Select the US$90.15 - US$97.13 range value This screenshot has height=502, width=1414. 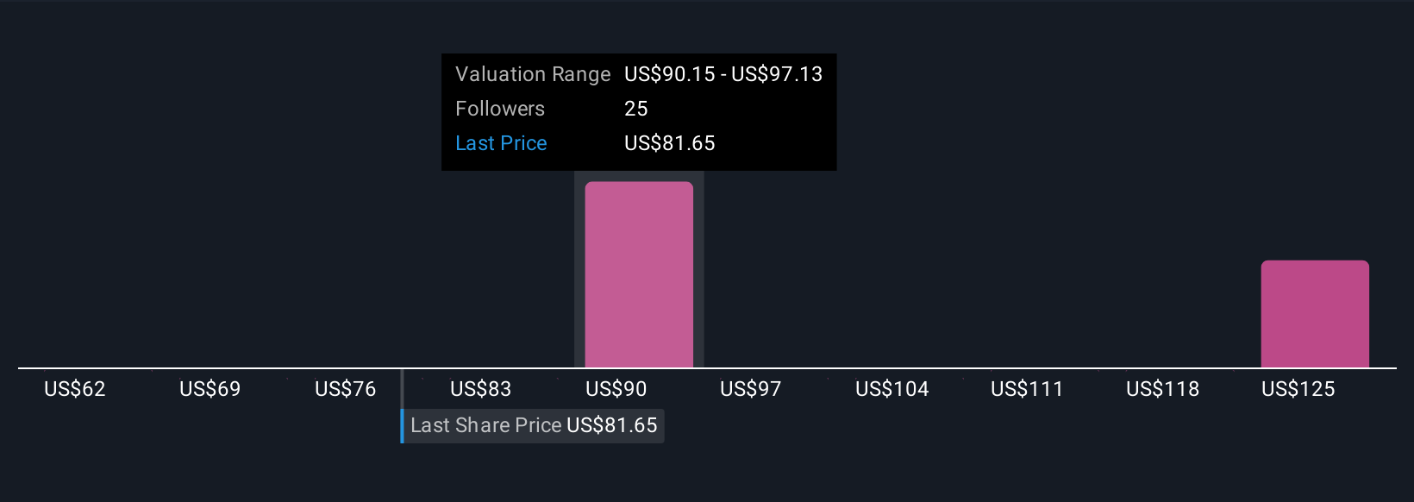click(x=723, y=74)
